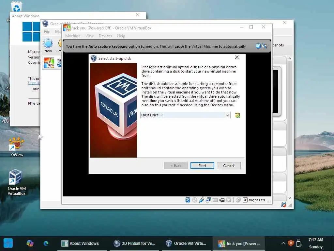Click scroll up arrow in Manager panel

pos(290,58)
